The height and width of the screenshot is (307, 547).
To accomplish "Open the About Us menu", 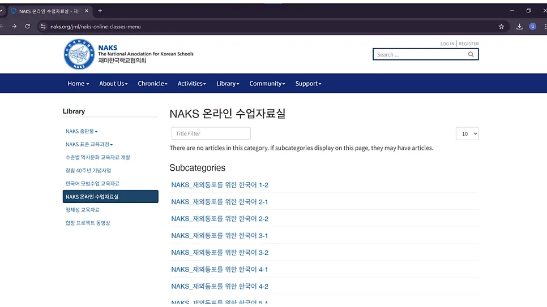I will click(x=113, y=84).
